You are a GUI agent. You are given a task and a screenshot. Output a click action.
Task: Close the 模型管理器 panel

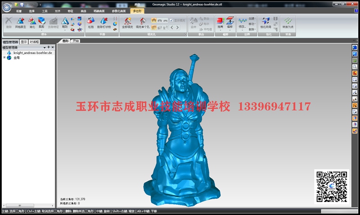53,47
